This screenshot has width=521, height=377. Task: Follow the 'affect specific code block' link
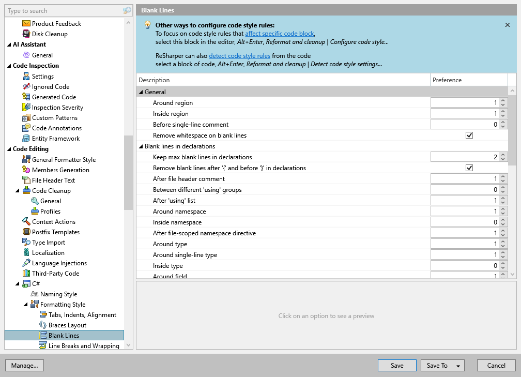point(279,34)
